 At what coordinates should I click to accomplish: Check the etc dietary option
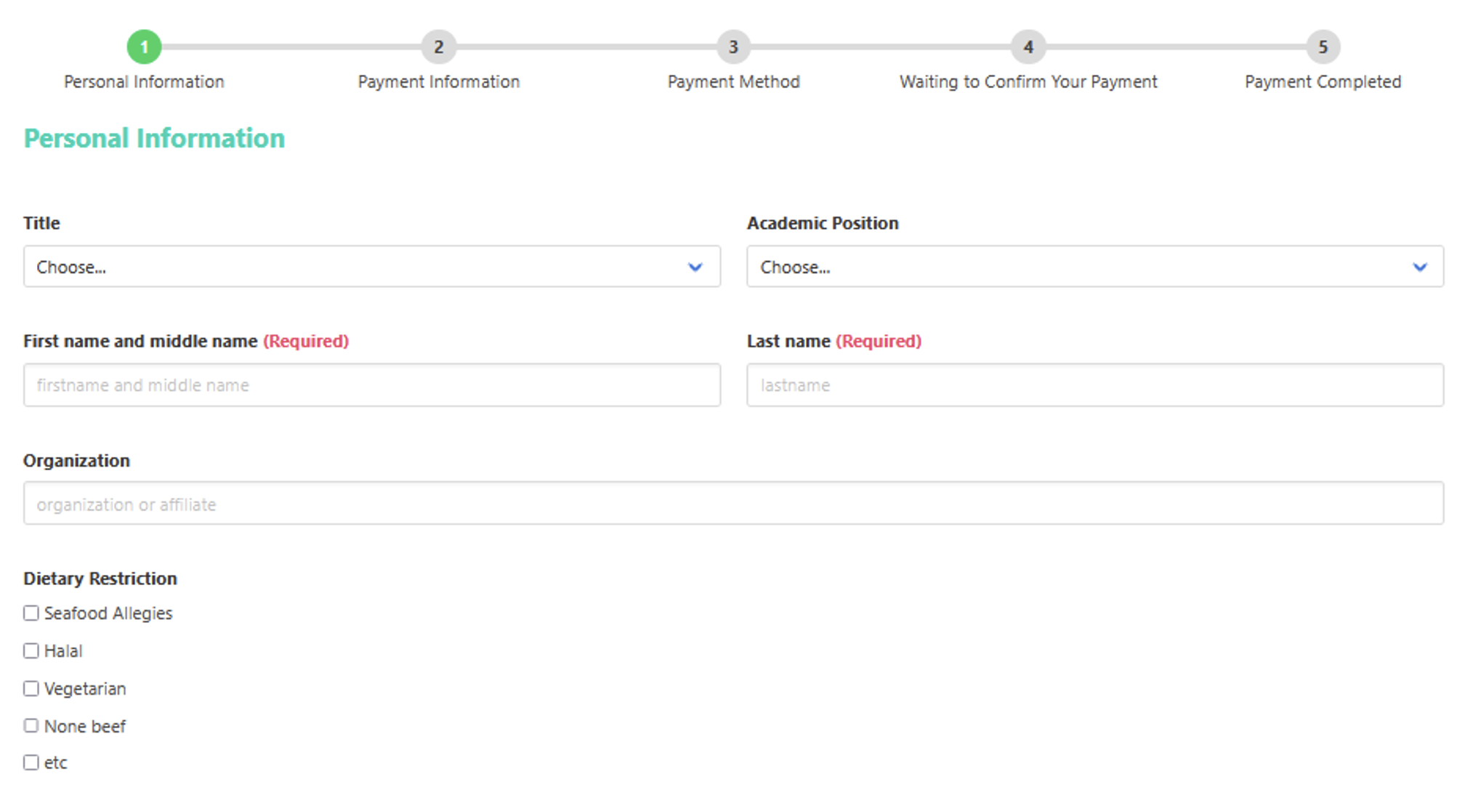point(31,762)
